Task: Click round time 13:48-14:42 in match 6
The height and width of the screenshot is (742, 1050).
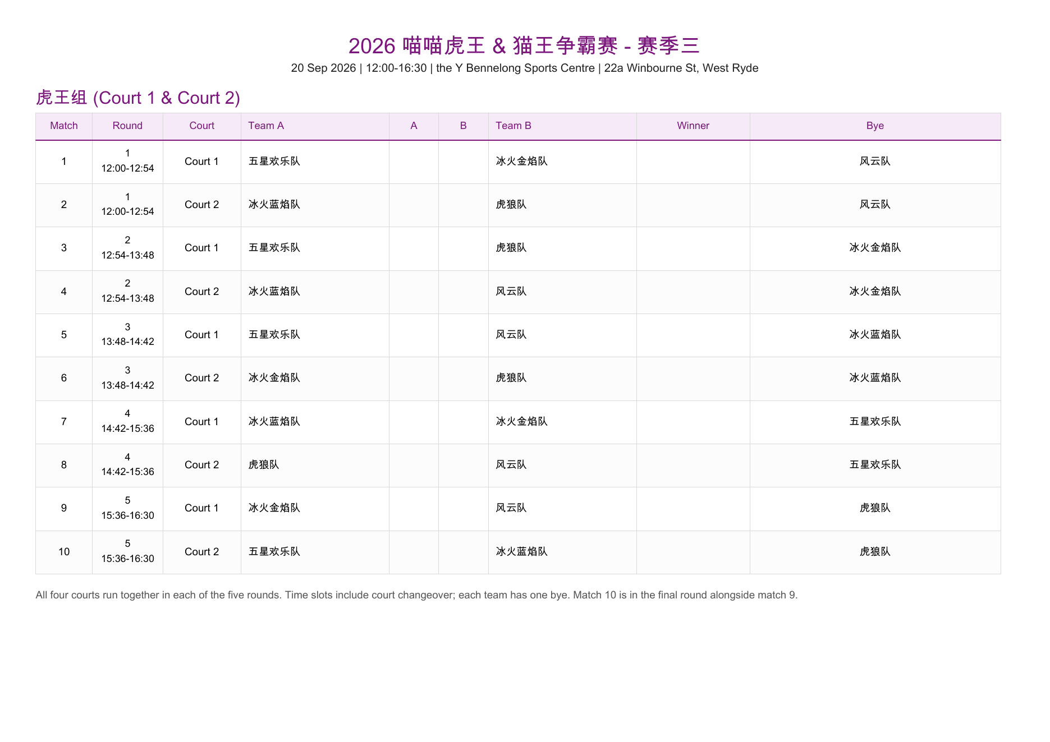Action: [x=127, y=385]
